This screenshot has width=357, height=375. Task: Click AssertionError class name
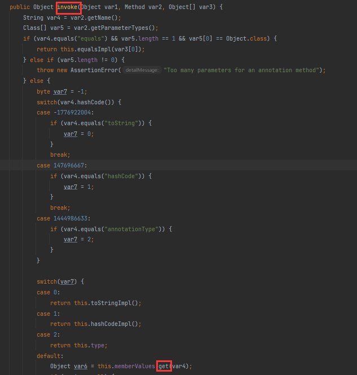[94, 70]
